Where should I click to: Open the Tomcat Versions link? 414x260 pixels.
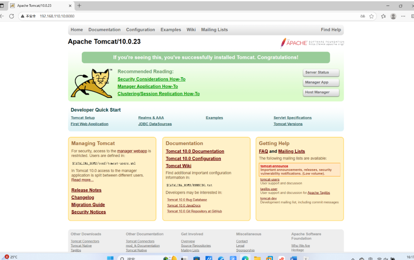click(x=288, y=124)
